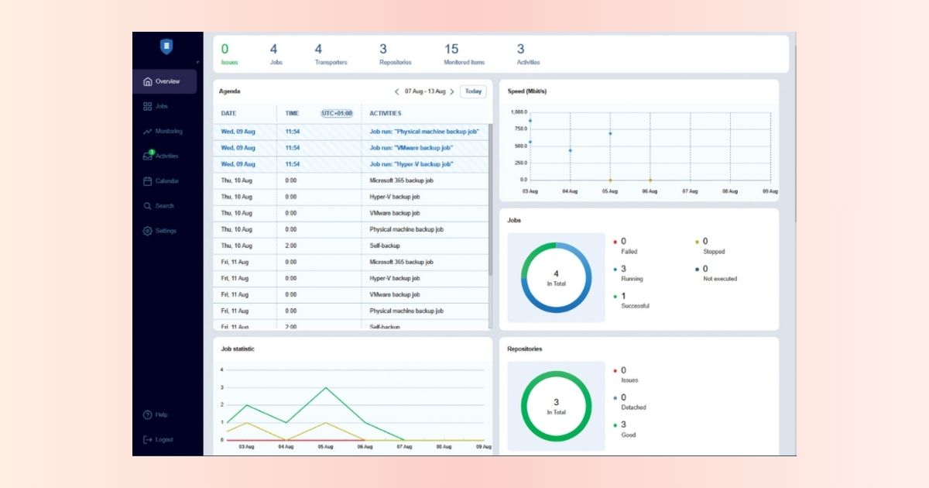Click the Jobs donut chart

(556, 277)
